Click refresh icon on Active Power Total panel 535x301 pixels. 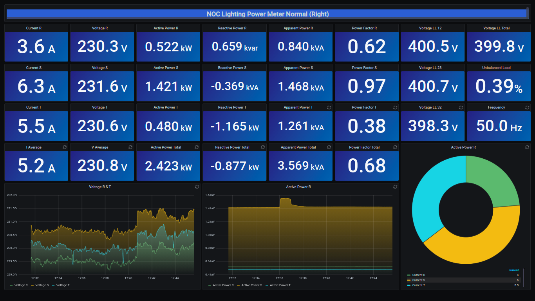tap(197, 147)
